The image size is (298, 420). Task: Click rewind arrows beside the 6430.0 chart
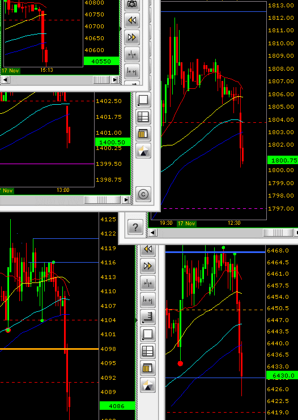pos(148,250)
